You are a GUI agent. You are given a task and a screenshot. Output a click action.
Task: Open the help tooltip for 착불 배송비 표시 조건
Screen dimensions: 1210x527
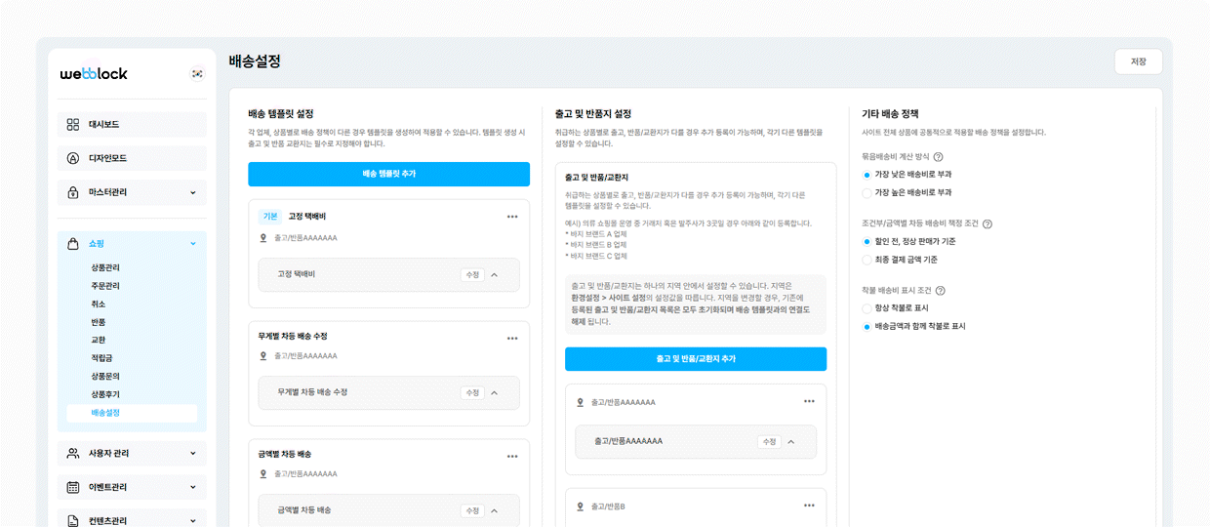point(941,290)
